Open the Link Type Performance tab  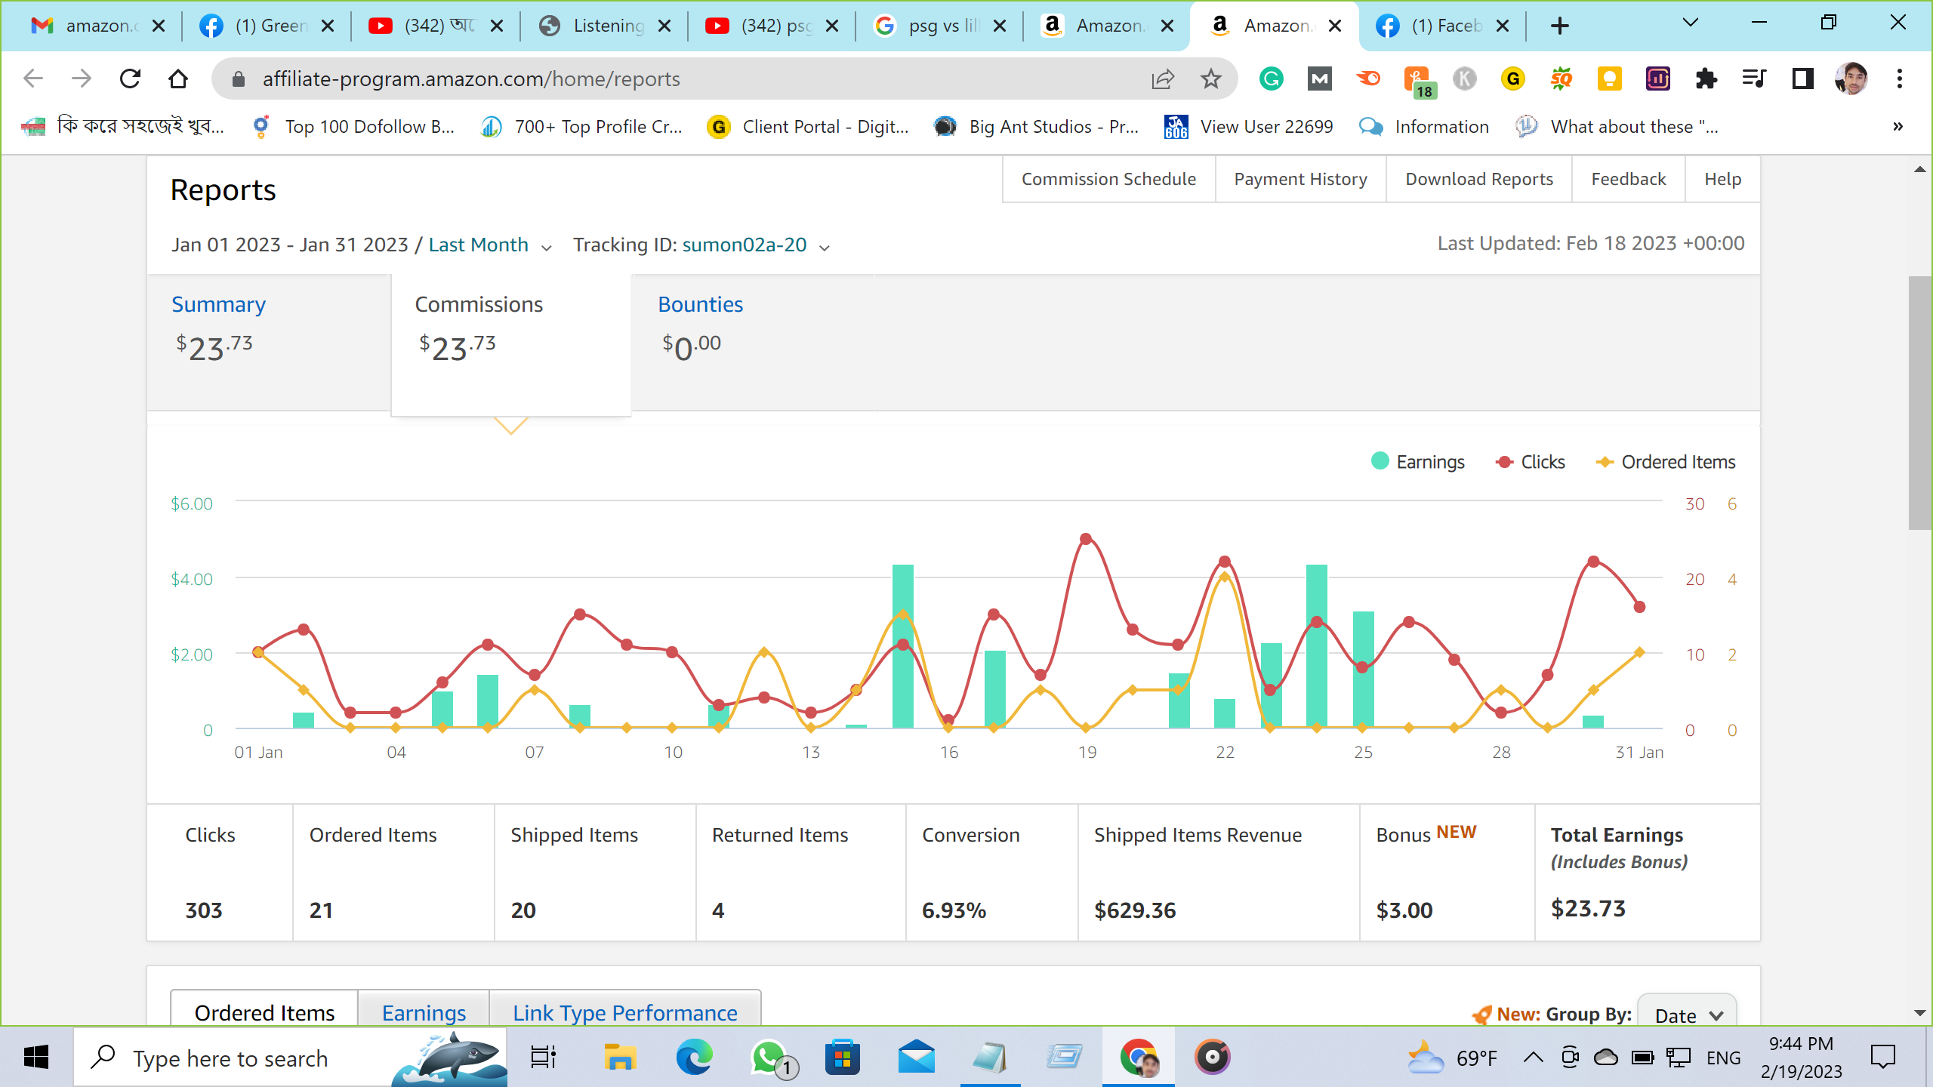coord(625,1012)
